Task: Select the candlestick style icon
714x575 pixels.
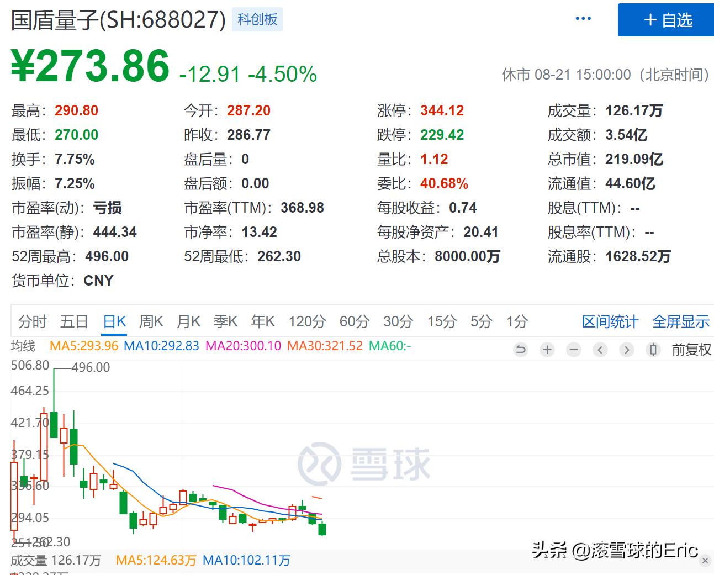Action: point(653,350)
